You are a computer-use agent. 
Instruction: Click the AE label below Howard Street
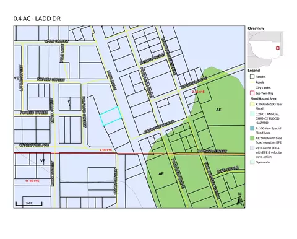(x=161, y=174)
